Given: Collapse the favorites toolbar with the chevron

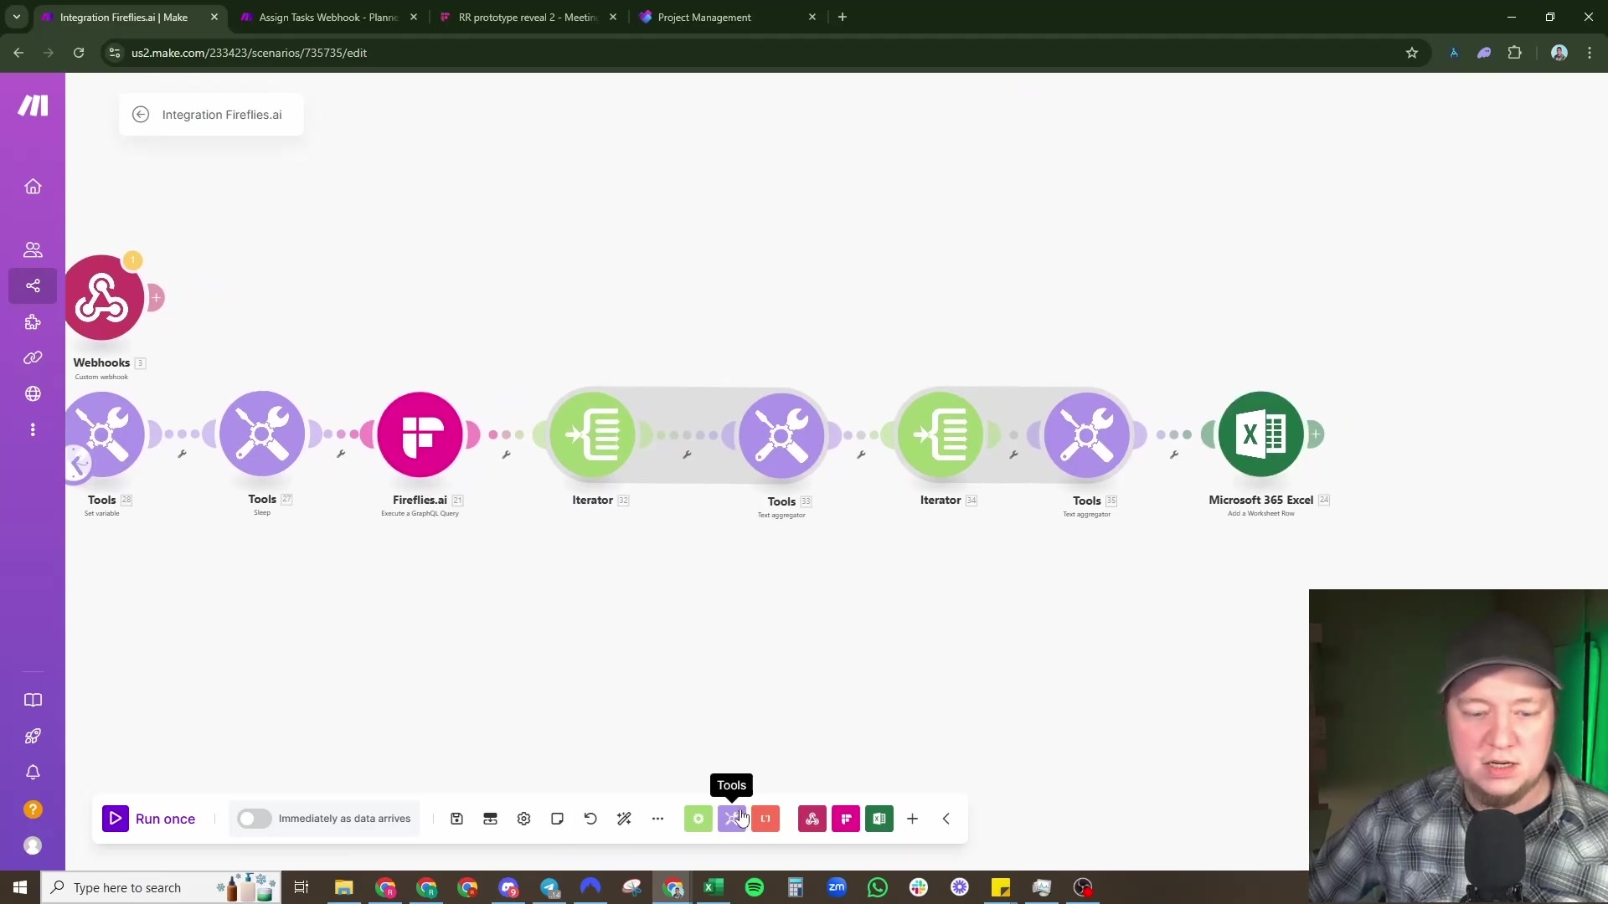Looking at the screenshot, I should 946,819.
